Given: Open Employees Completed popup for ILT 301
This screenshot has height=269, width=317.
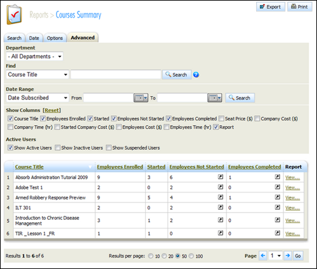Looking at the screenshot, I should click(277, 207).
